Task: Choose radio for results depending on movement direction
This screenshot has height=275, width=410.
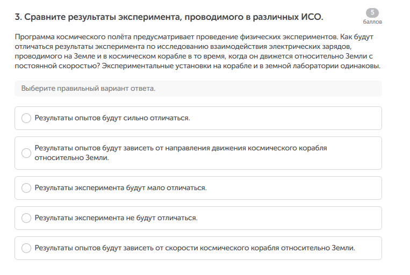Action: click(26, 153)
